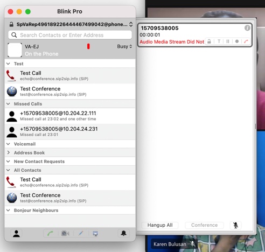Start screen sharing via monitor icon
The height and width of the screenshot is (252, 265).
pos(95,233)
